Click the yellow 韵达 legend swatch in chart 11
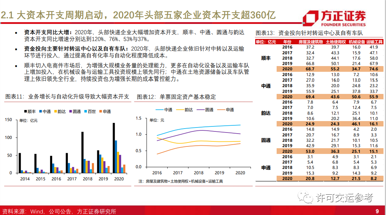 [56, 111]
